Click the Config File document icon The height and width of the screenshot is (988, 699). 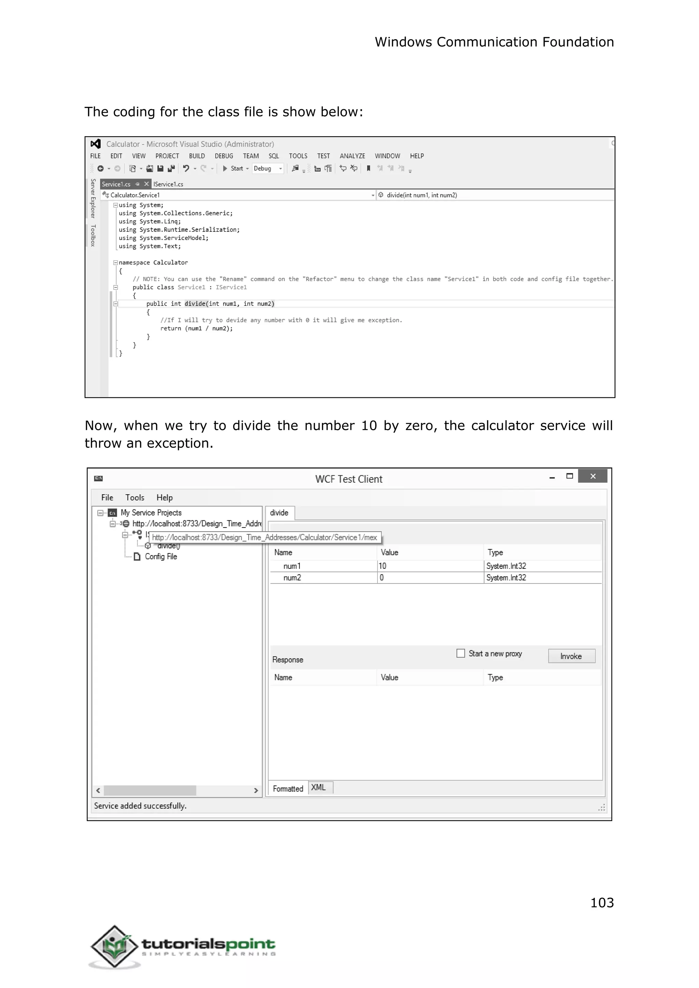pyautogui.click(x=137, y=556)
